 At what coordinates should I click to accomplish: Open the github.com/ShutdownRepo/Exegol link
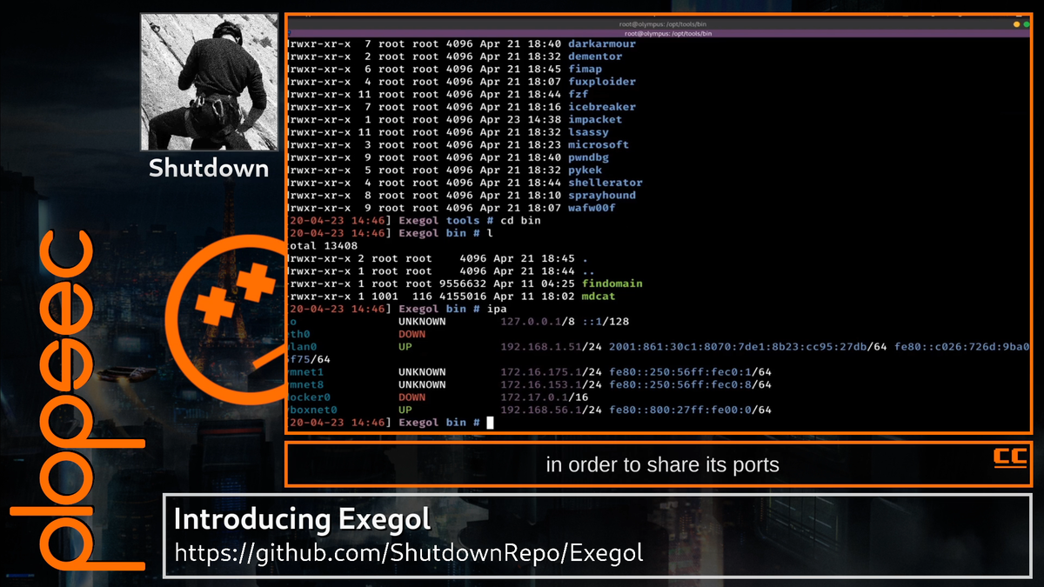pos(409,552)
